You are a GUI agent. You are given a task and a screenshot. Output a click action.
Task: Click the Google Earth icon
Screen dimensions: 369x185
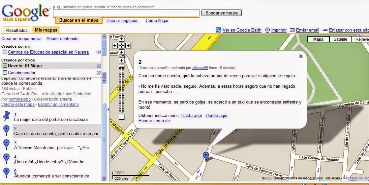[x=219, y=30]
